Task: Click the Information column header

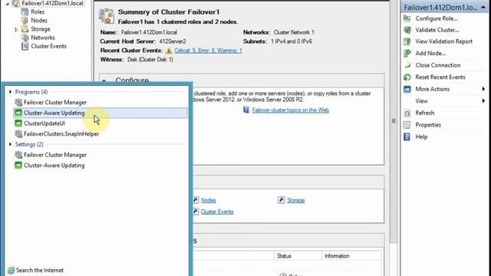Action: [351, 255]
